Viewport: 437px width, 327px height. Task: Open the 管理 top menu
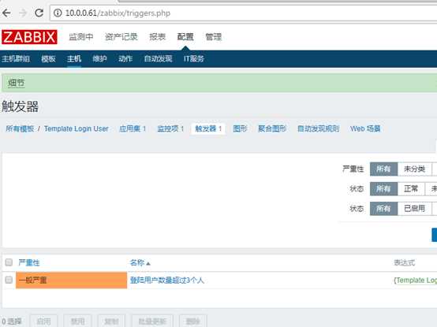(x=214, y=37)
